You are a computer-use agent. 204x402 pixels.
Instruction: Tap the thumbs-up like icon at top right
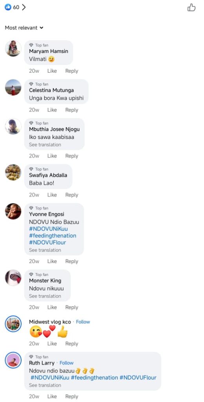[191, 7]
